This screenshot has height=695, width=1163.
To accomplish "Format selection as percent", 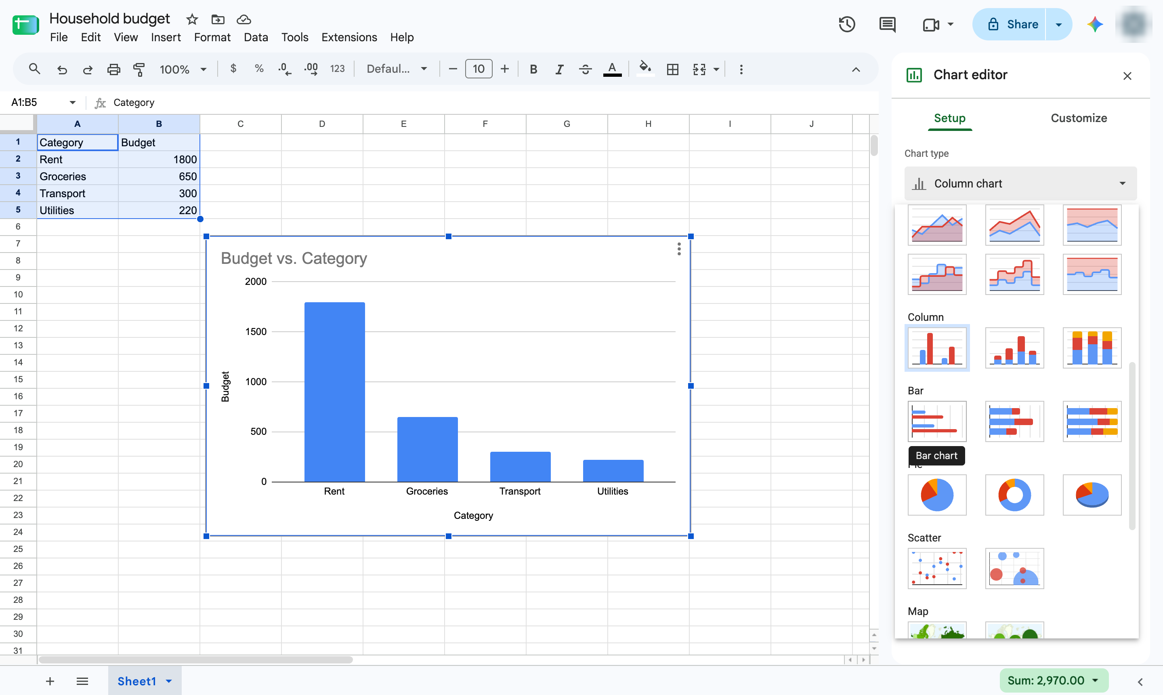I will [259, 69].
